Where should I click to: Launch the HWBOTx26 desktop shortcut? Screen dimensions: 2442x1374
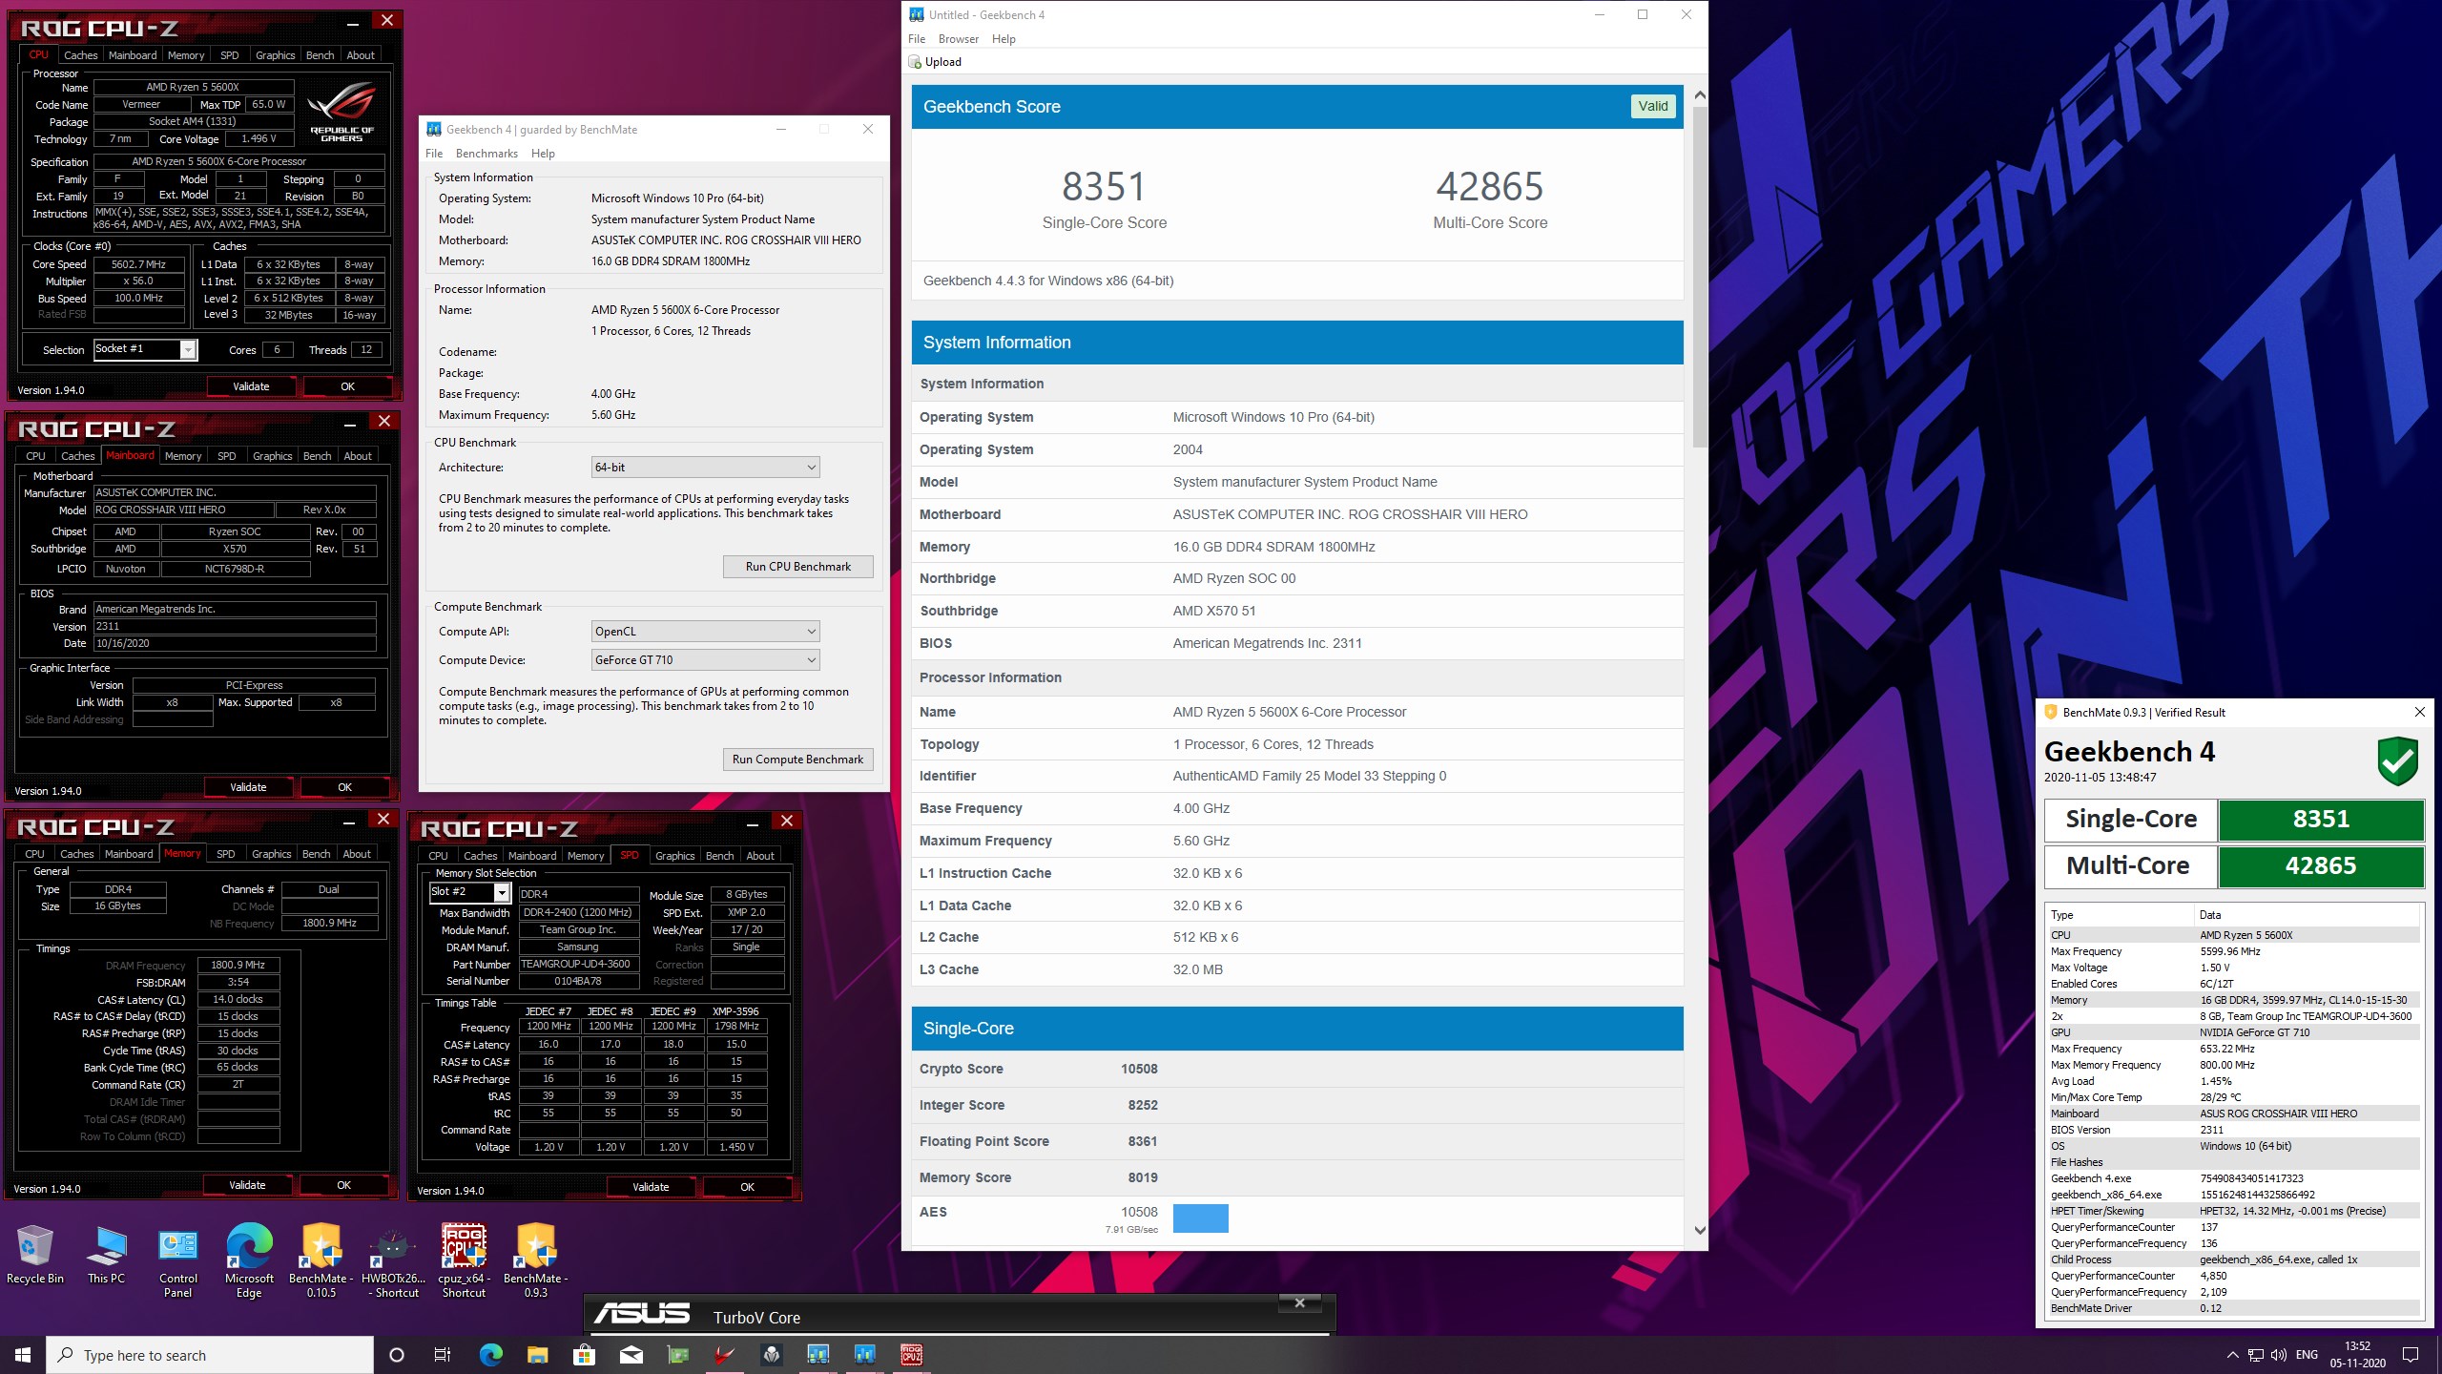[393, 1261]
